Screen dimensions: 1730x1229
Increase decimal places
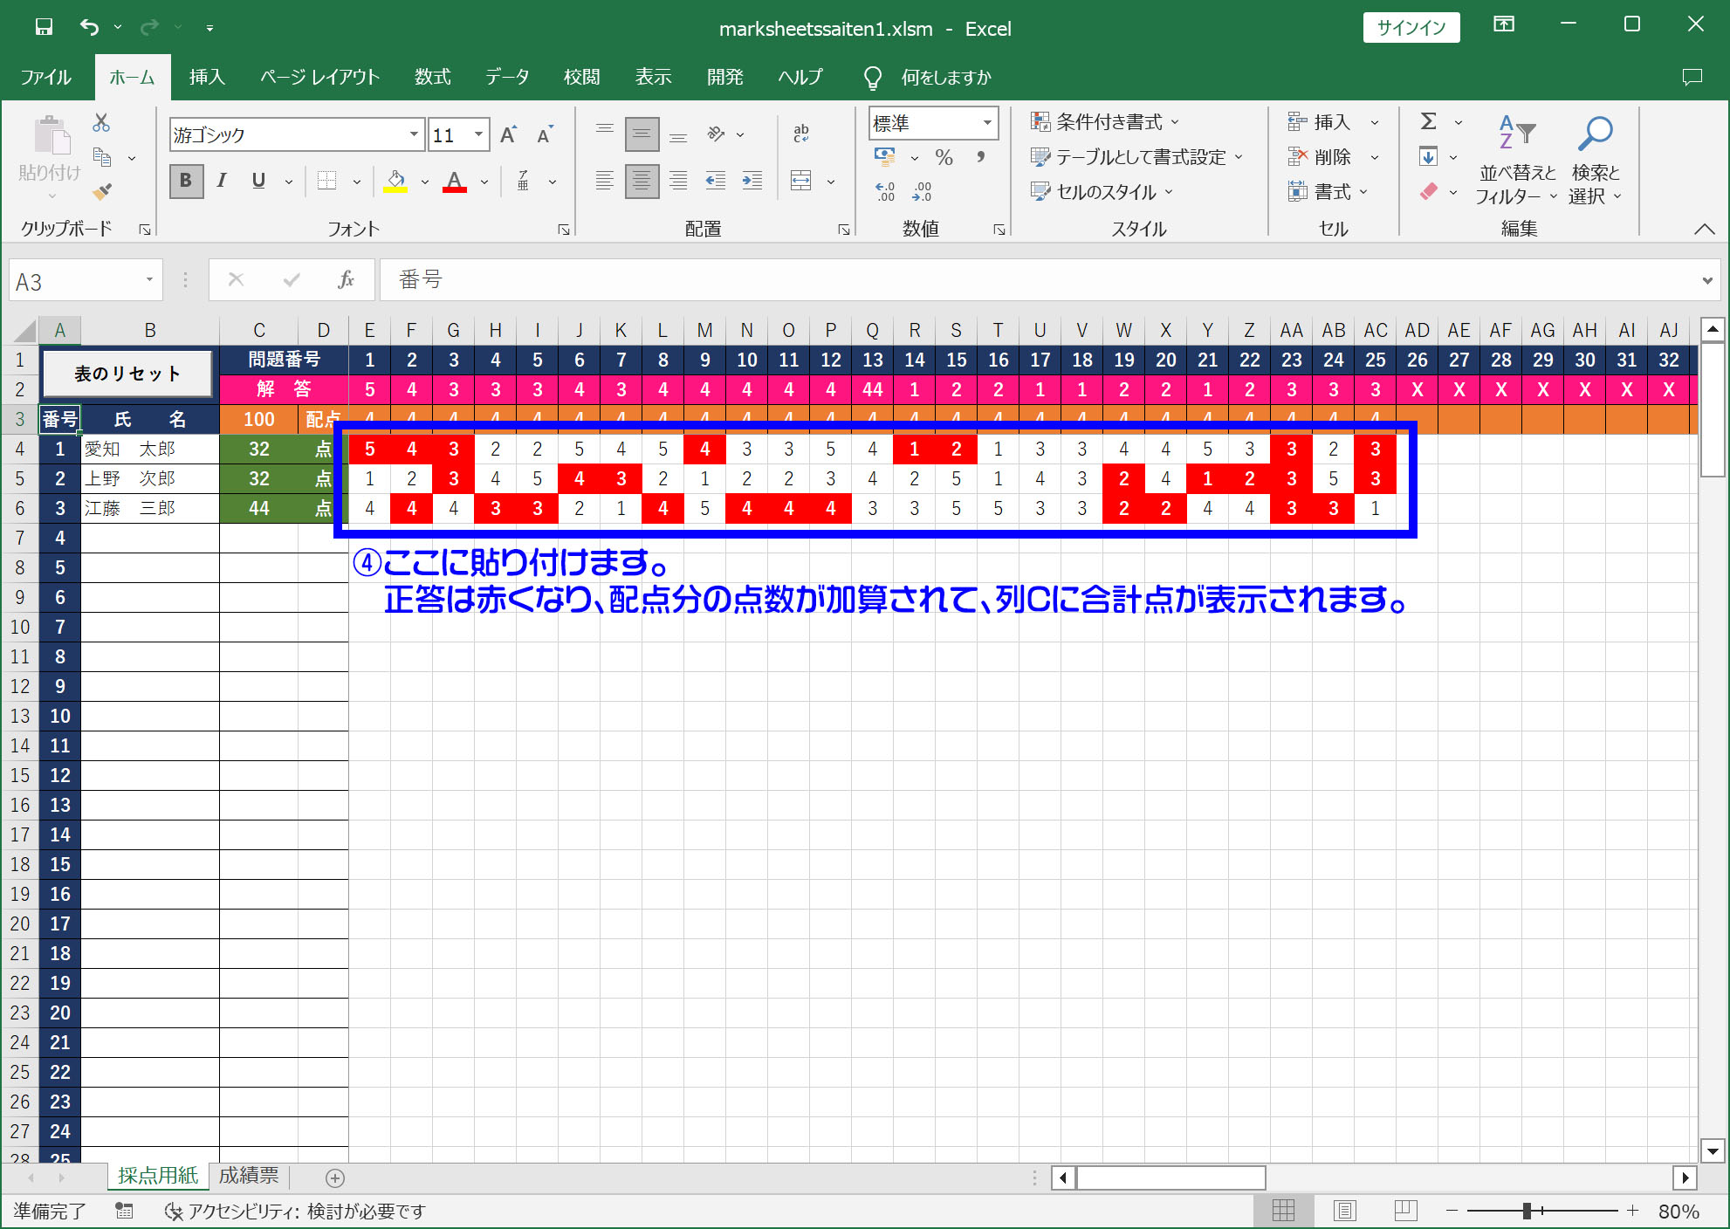[x=885, y=191]
